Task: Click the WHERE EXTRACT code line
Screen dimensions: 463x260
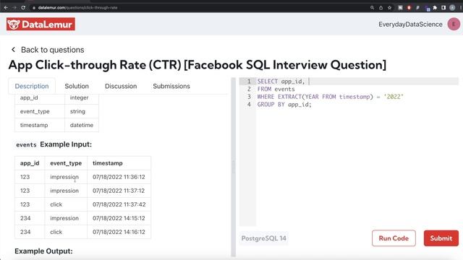Action: click(x=330, y=97)
